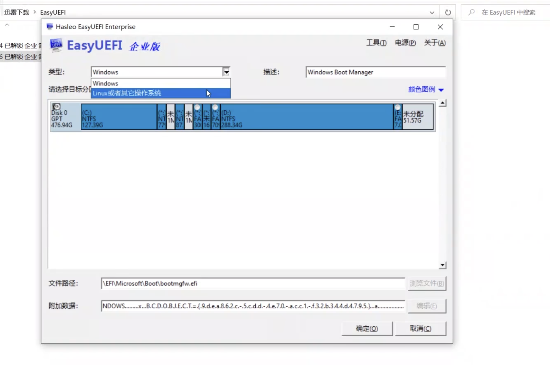Refresh the Explorer address bar location
The width and height of the screenshot is (550, 365).
pyautogui.click(x=448, y=12)
